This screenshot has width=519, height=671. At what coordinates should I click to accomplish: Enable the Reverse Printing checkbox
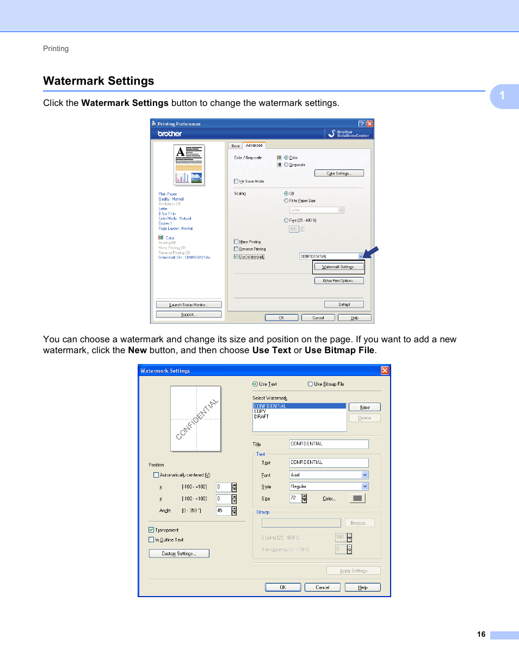click(x=236, y=249)
